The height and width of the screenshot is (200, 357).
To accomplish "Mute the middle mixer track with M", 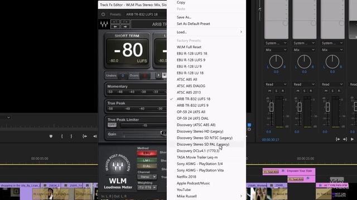I will coord(298,91).
